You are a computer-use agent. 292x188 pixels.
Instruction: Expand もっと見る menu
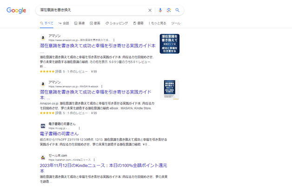[157, 23]
